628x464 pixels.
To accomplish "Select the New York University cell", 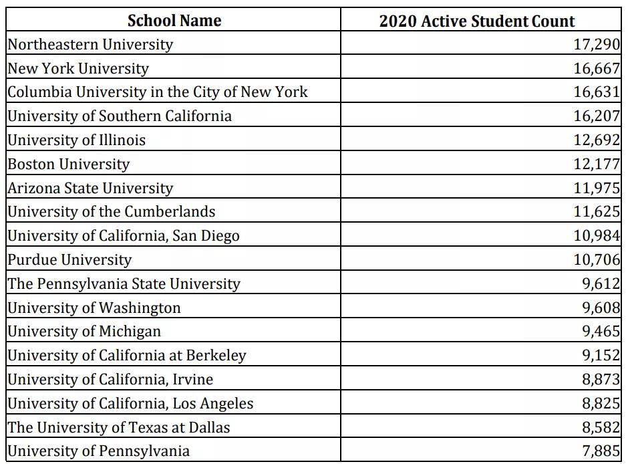I will [78, 68].
